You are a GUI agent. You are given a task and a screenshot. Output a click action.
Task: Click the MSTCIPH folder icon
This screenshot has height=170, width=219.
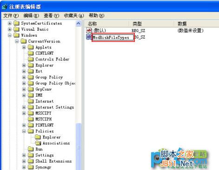tap(31, 119)
